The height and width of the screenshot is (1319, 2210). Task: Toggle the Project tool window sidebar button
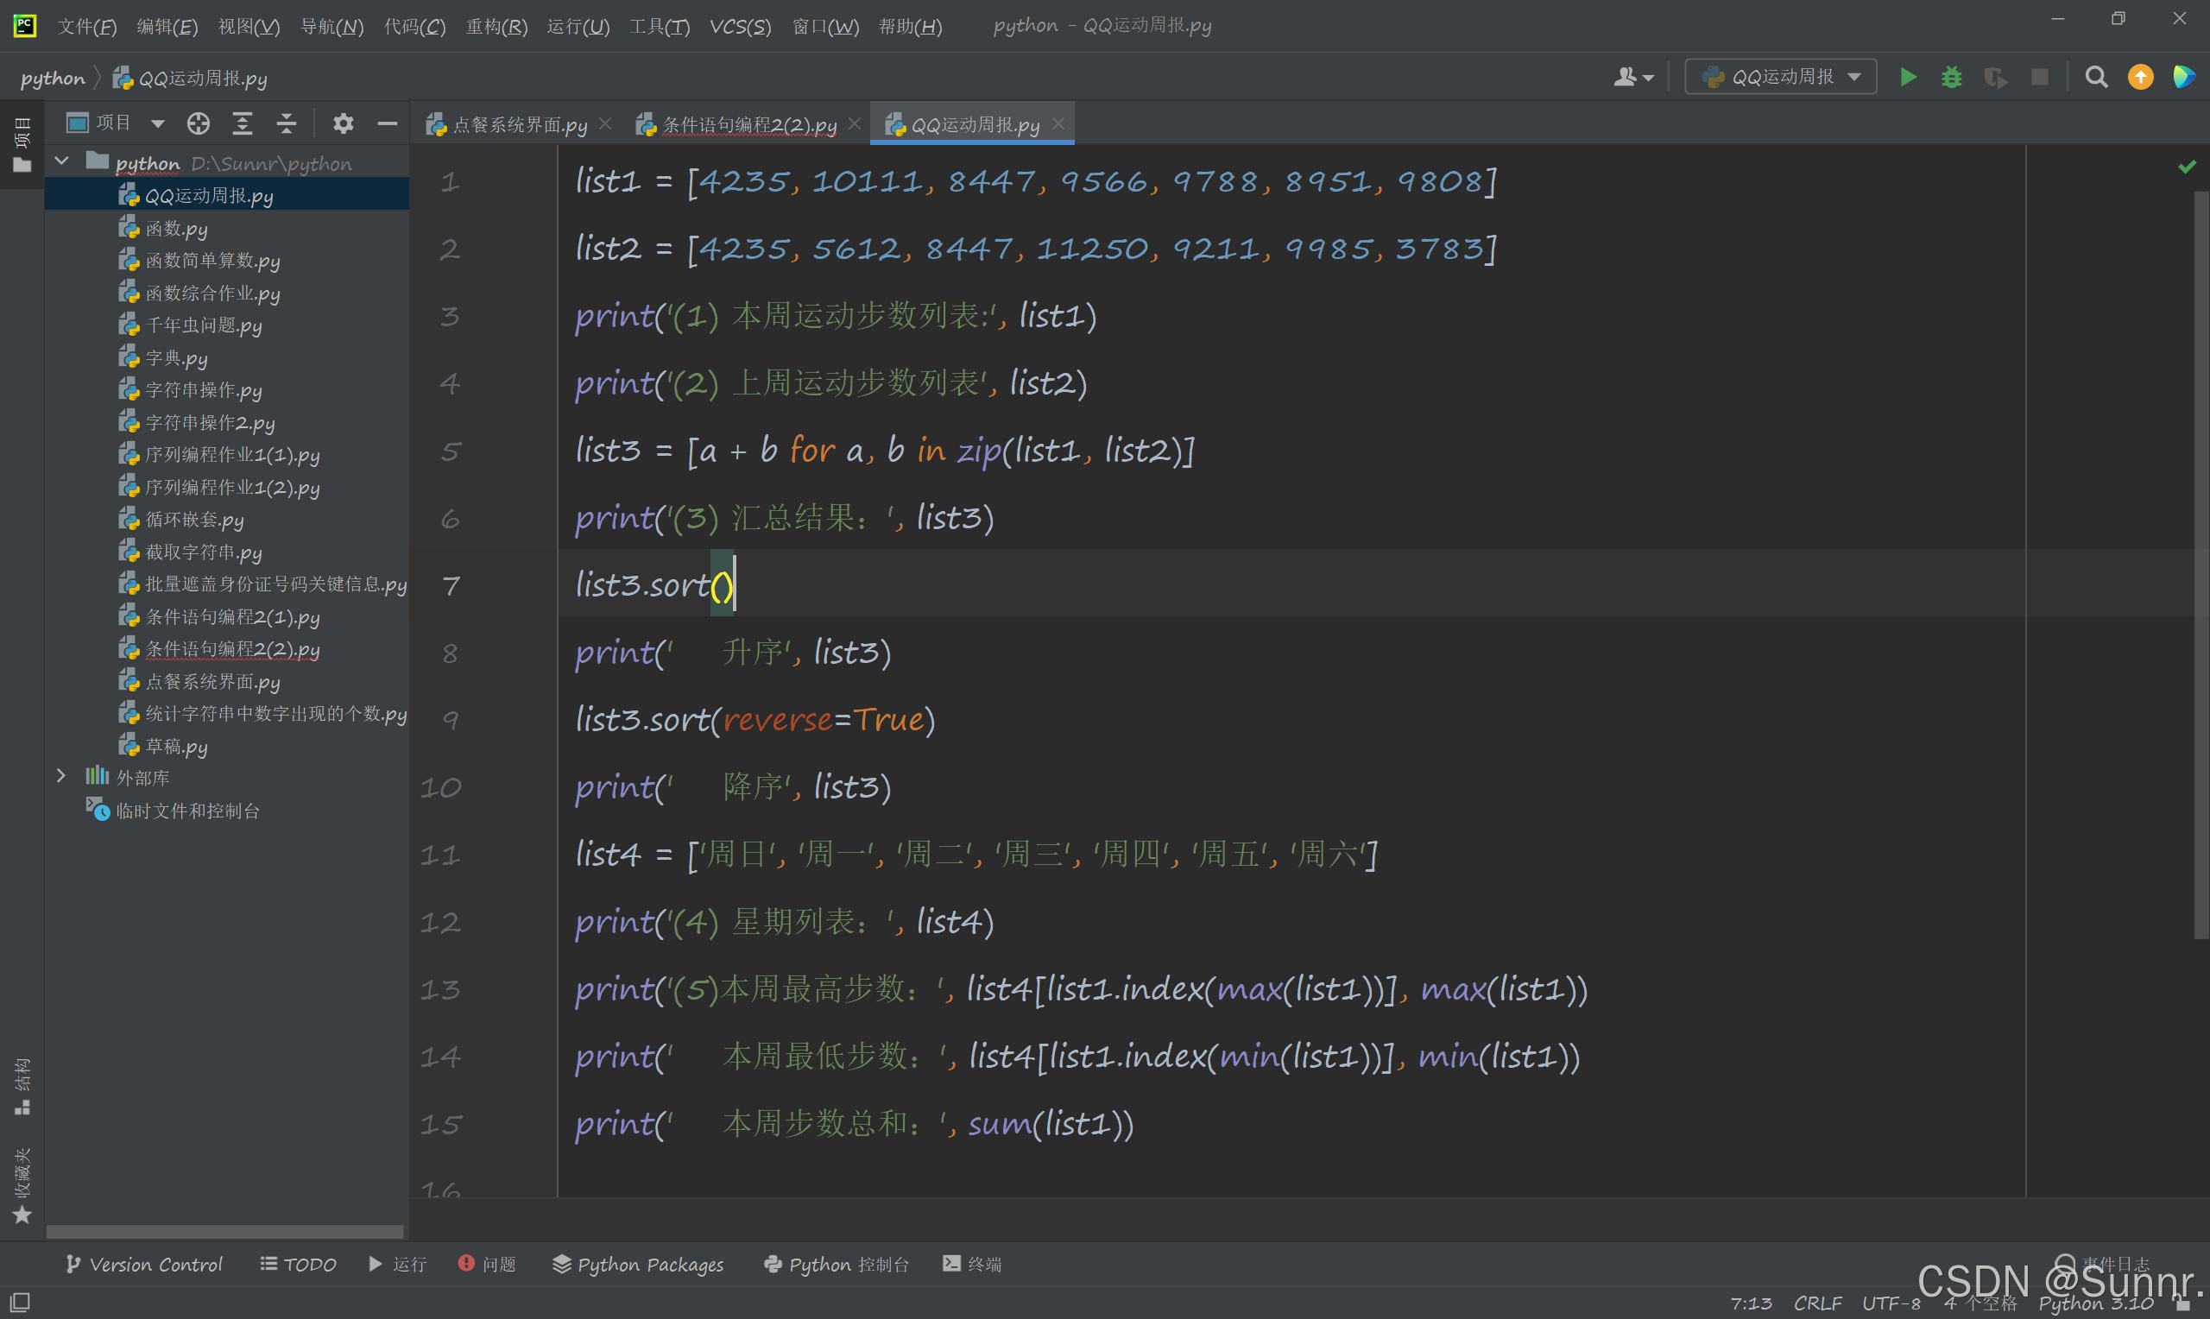pos(22,144)
